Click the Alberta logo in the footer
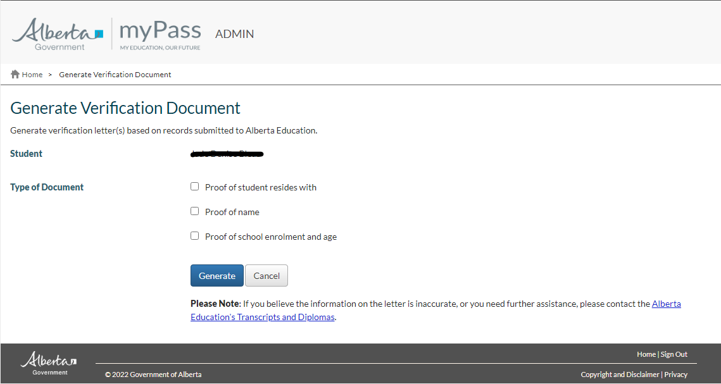The height and width of the screenshot is (384, 721). (46, 362)
